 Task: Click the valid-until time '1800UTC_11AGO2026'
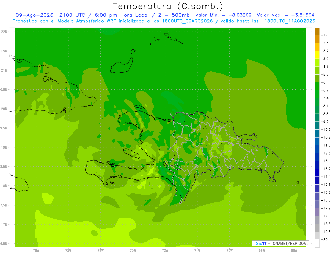(290, 21)
